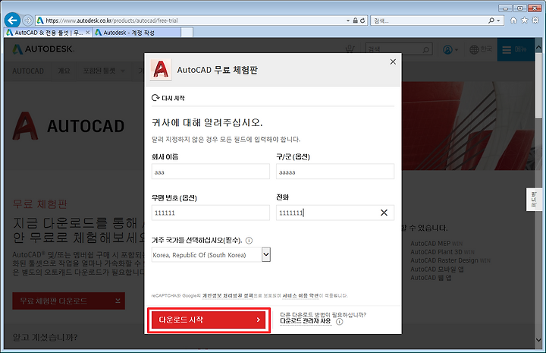Viewport: 546px width, 353px height.
Task: Open the country dropdown Korea, Republic Of
Action: (211, 255)
